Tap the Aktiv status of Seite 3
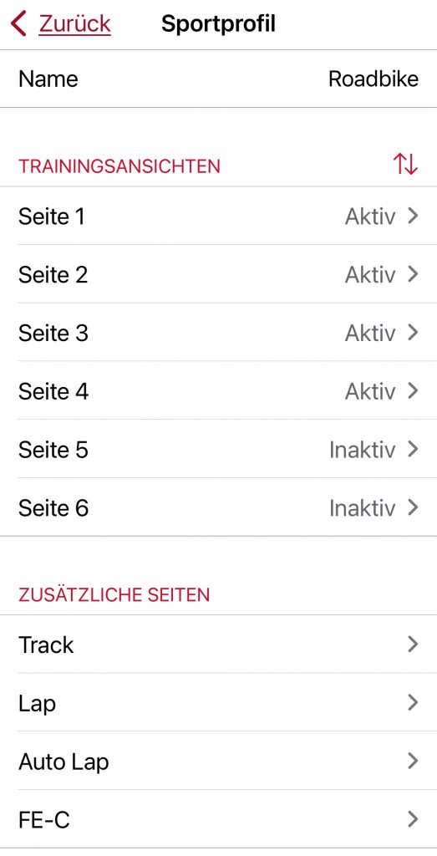Viewport: 437px width, 856px height. [370, 333]
